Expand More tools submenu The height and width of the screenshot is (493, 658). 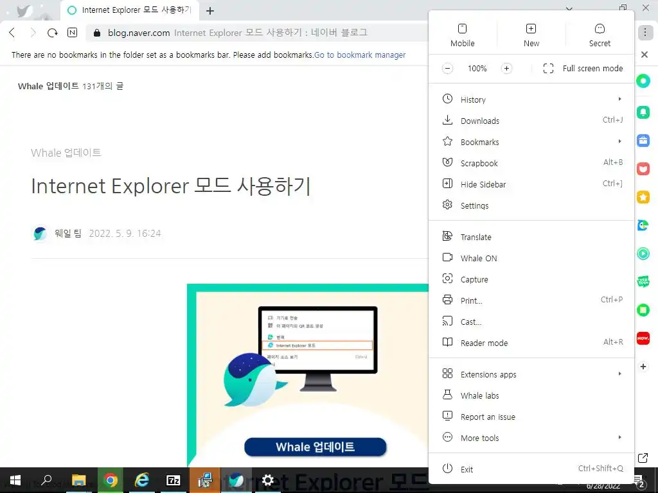tap(531, 438)
